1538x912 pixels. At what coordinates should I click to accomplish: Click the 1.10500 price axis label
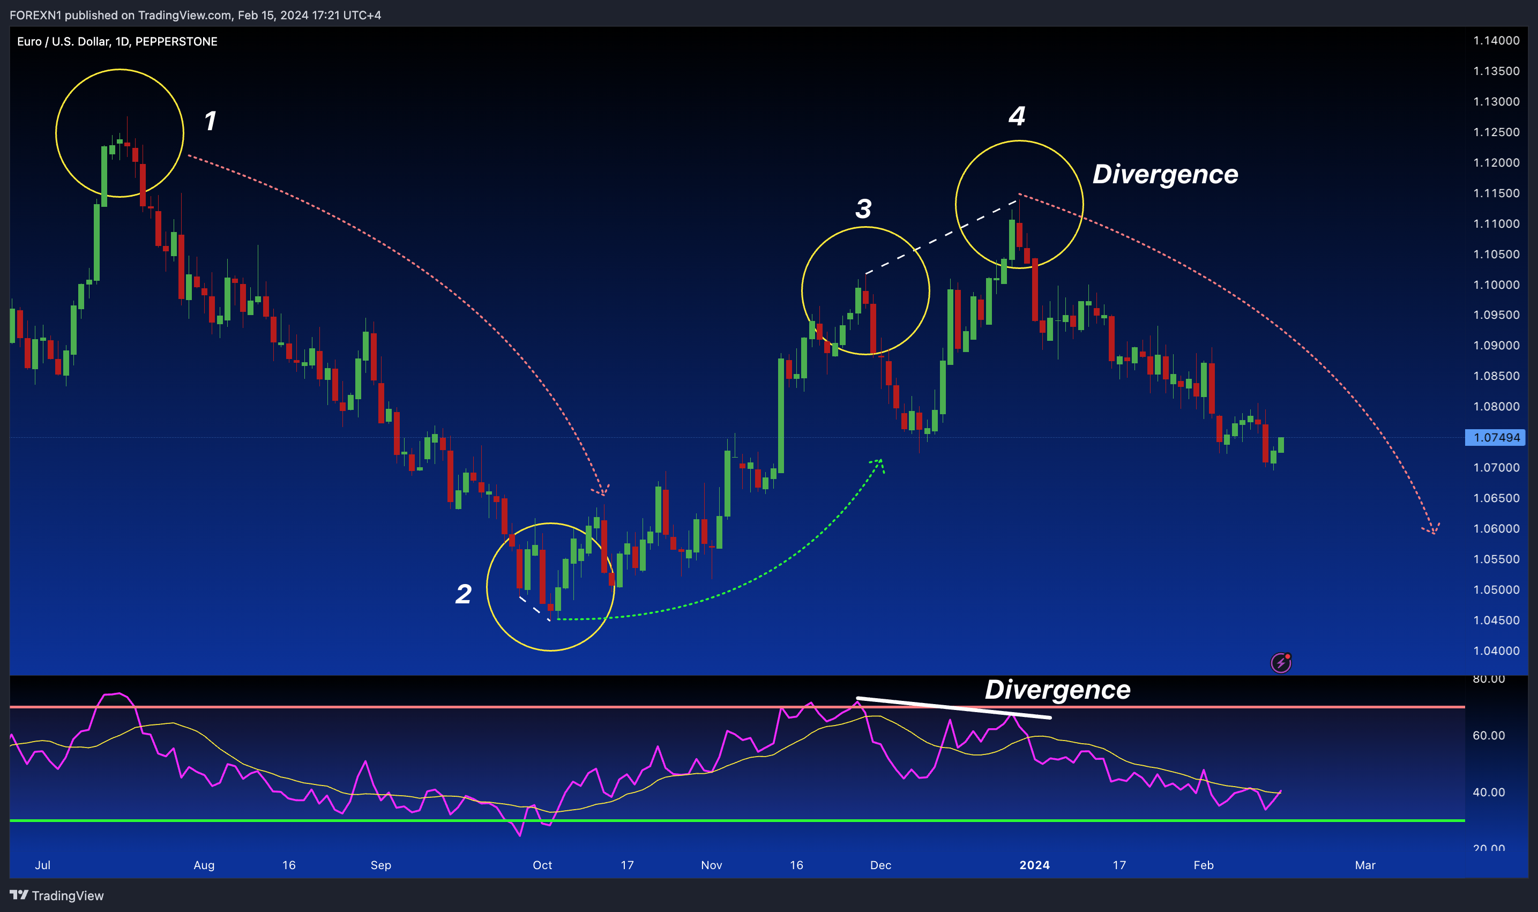tap(1496, 254)
